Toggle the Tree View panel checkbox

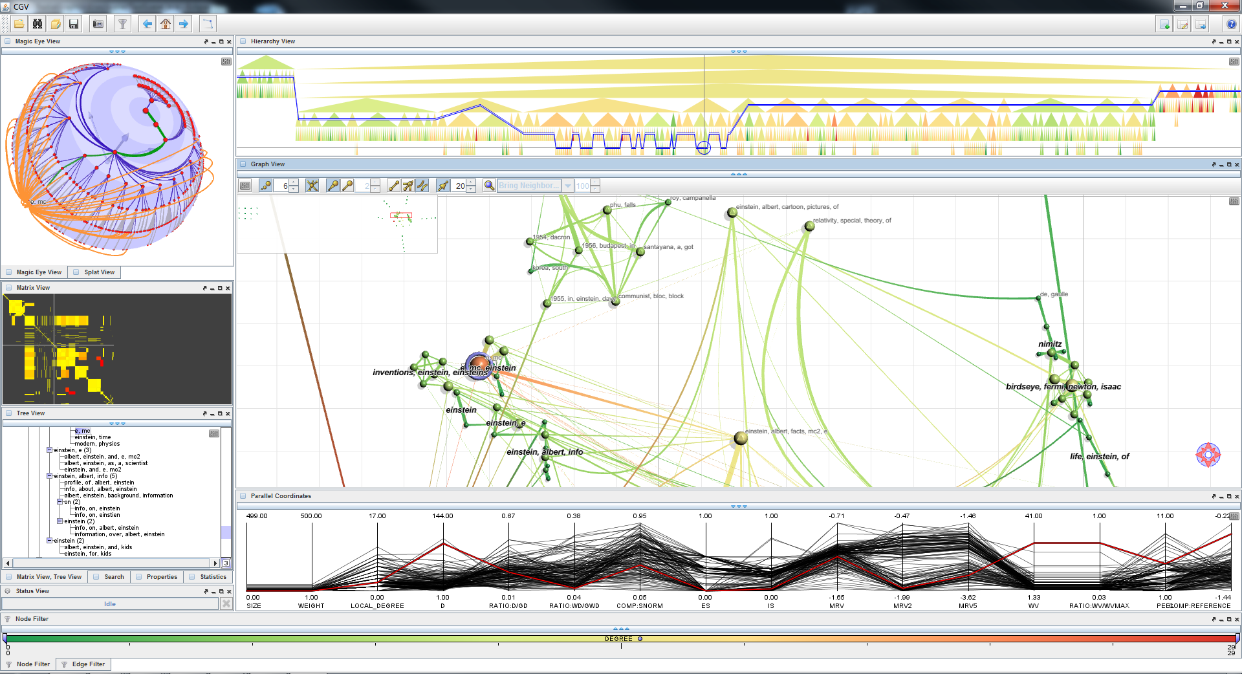click(9, 413)
